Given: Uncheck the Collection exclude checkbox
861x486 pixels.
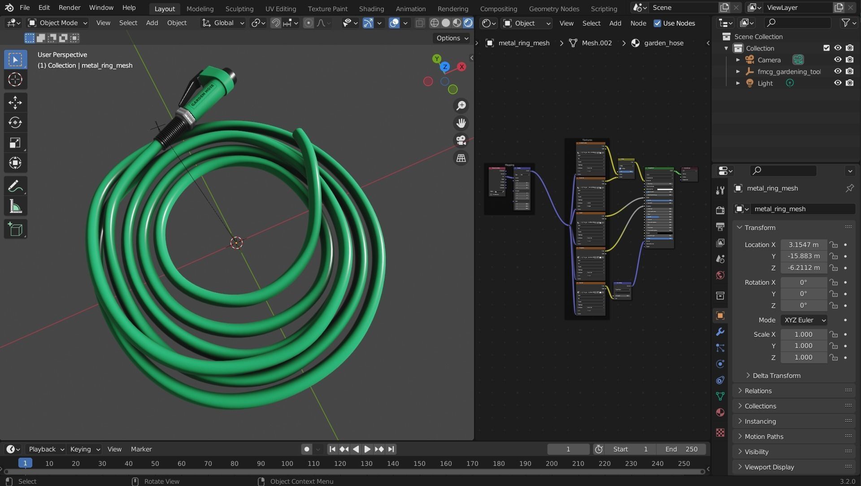Looking at the screenshot, I should (826, 48).
